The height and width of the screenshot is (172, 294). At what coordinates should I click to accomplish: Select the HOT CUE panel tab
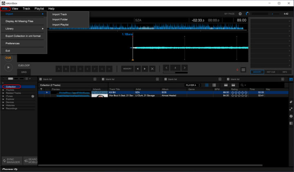(271, 72)
